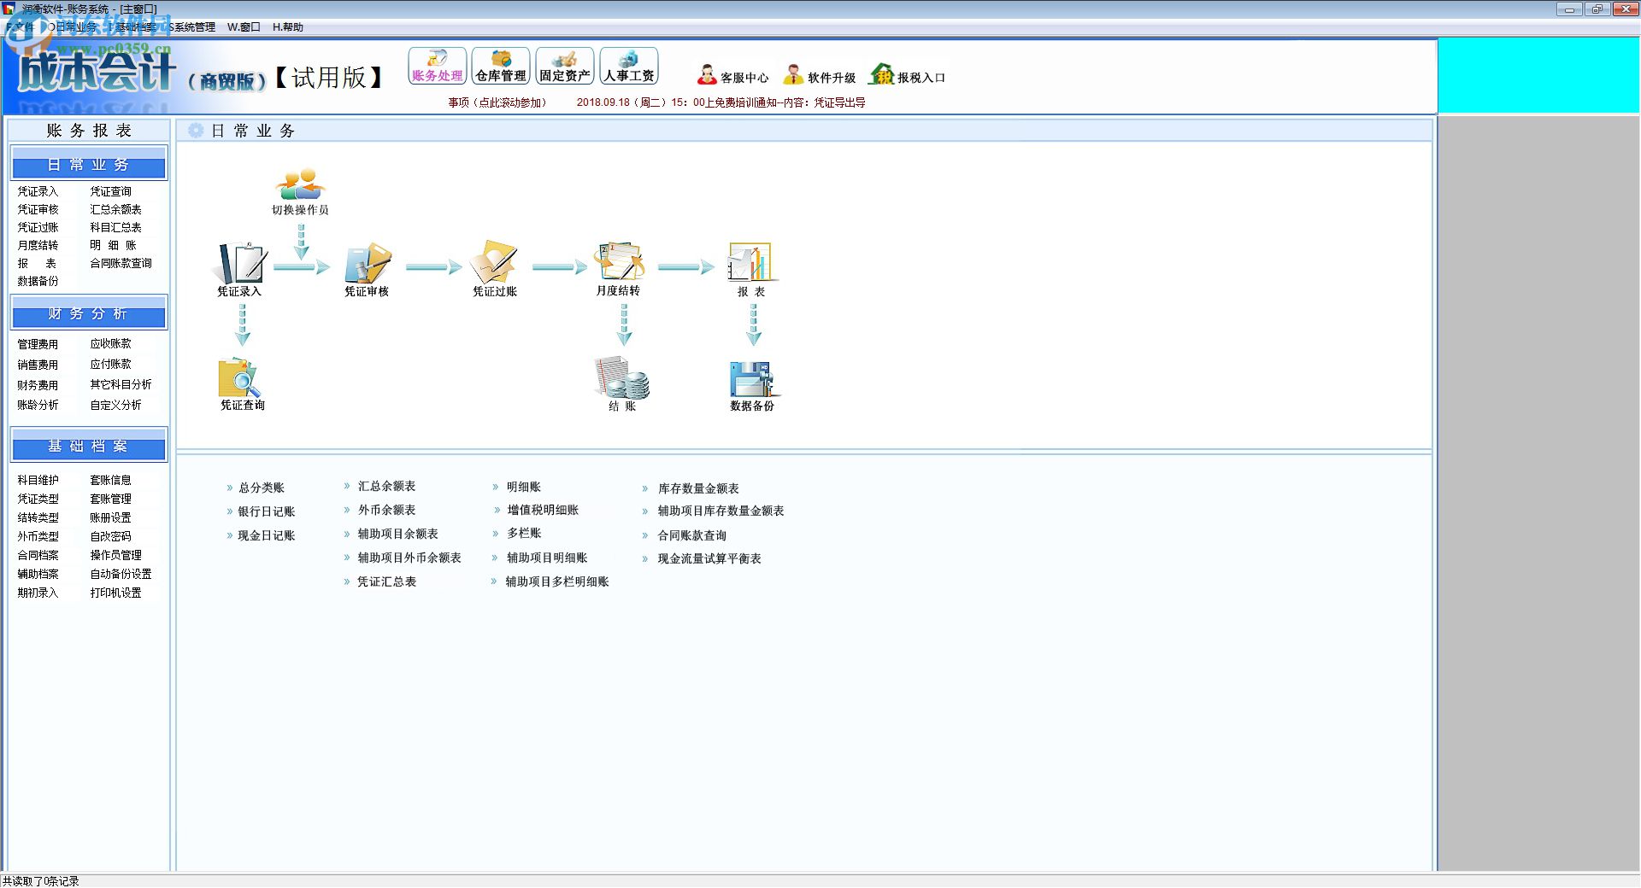Open 其它科目分析 in the sidebar
Screen dimensions: 1641x888
[121, 384]
